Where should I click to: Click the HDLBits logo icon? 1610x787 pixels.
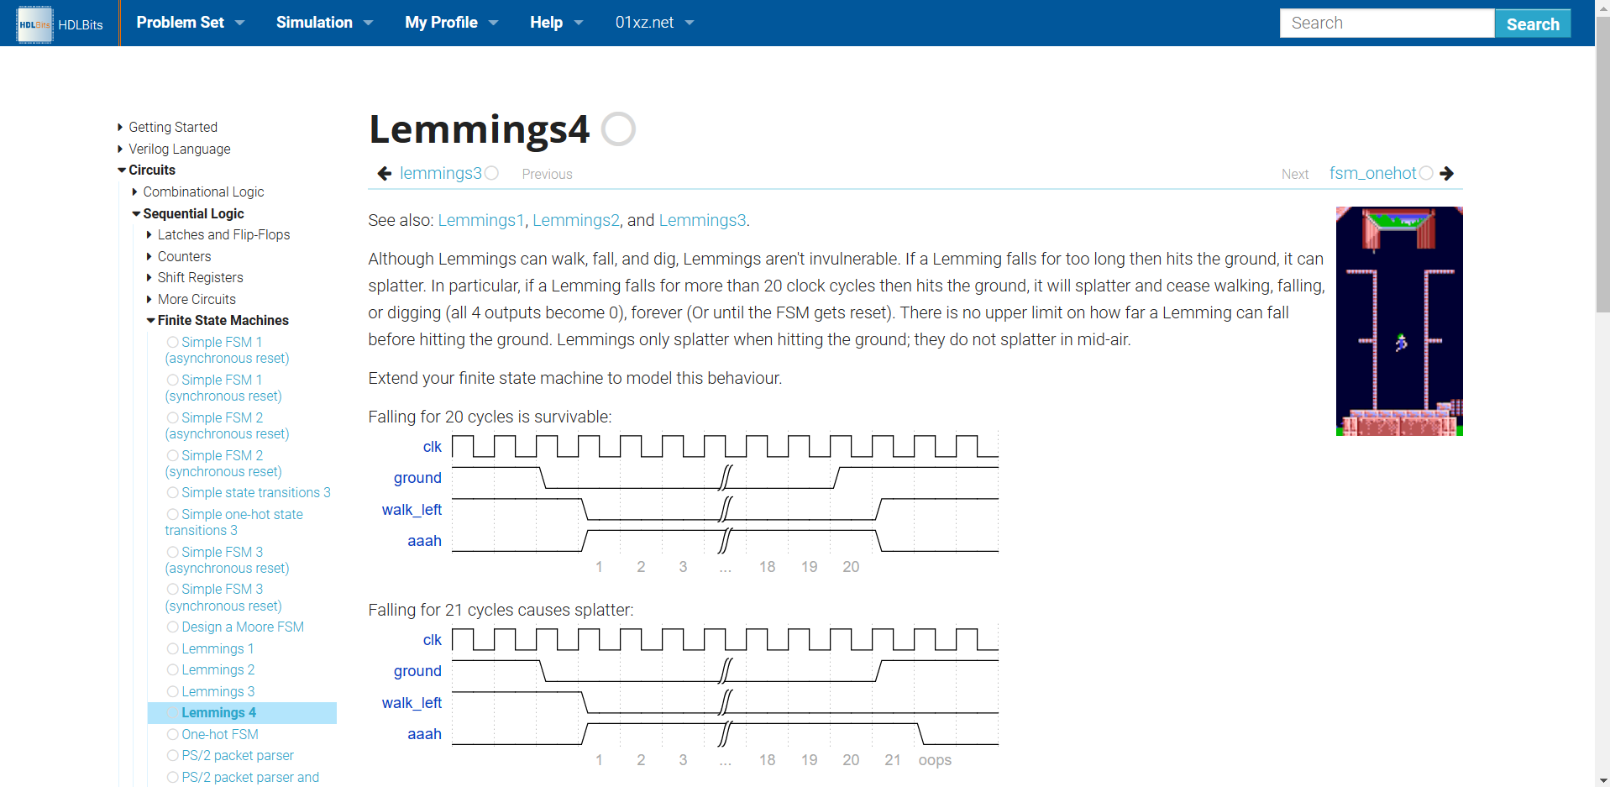pos(34,24)
